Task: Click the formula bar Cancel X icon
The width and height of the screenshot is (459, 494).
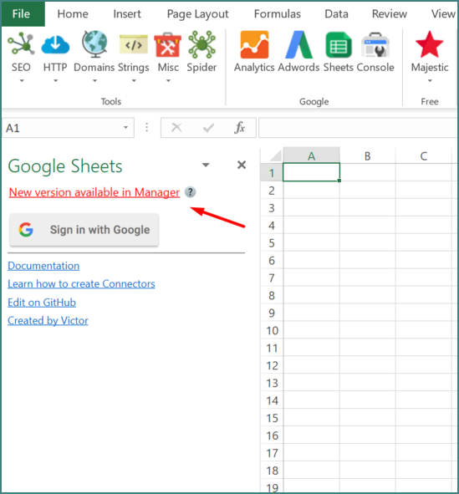Action: pos(176,128)
